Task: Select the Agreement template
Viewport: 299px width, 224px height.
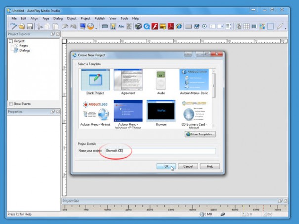Action: (128, 82)
